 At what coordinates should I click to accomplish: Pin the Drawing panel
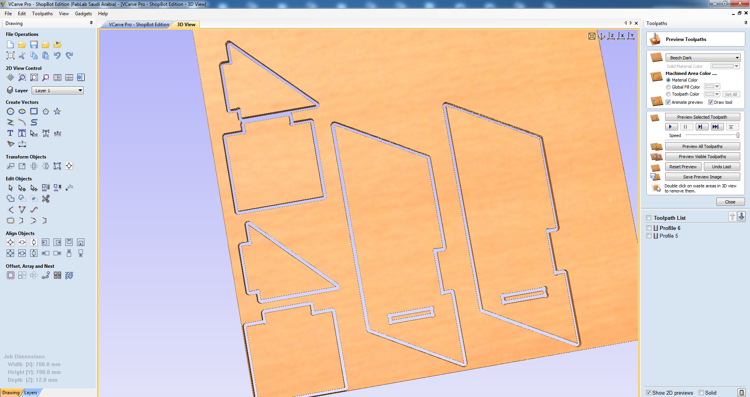click(91, 23)
